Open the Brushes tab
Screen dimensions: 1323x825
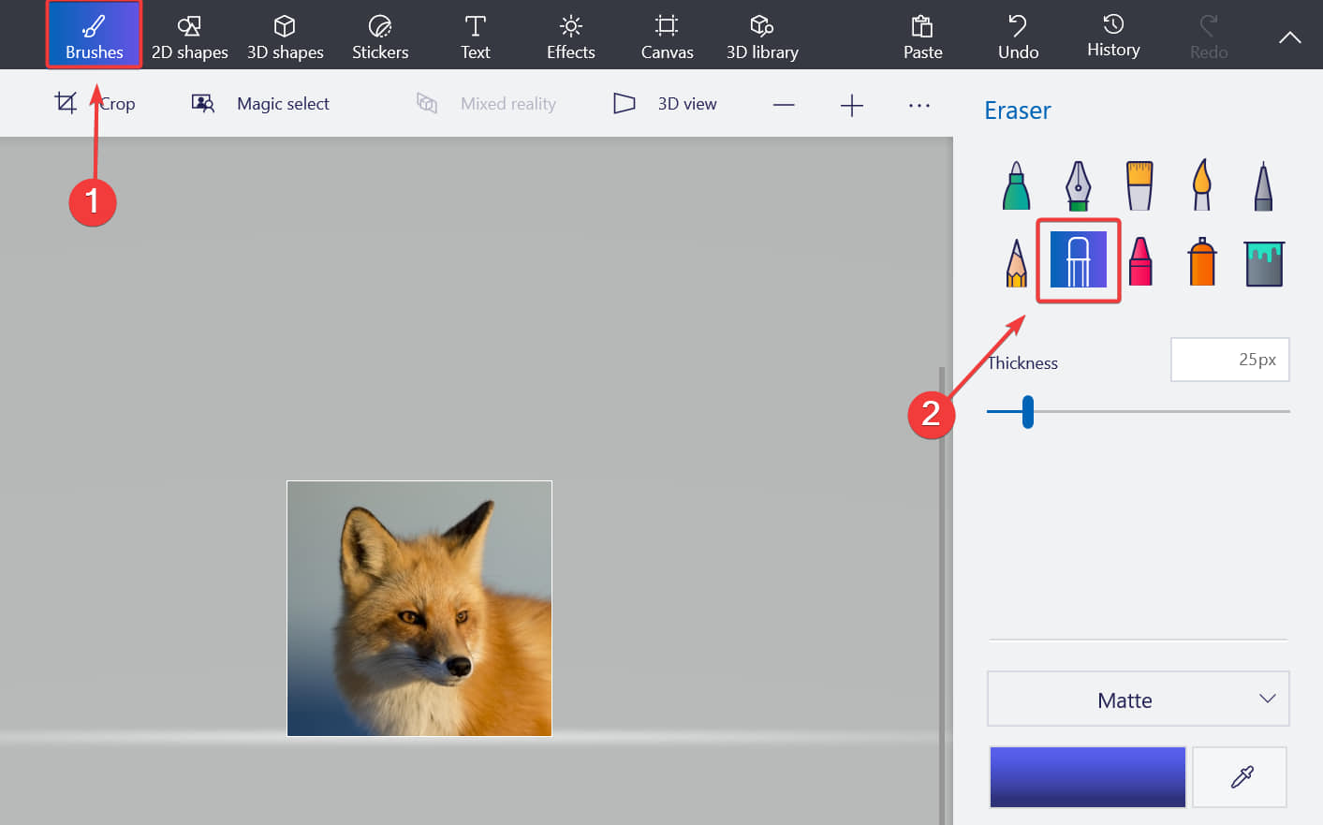(94, 35)
